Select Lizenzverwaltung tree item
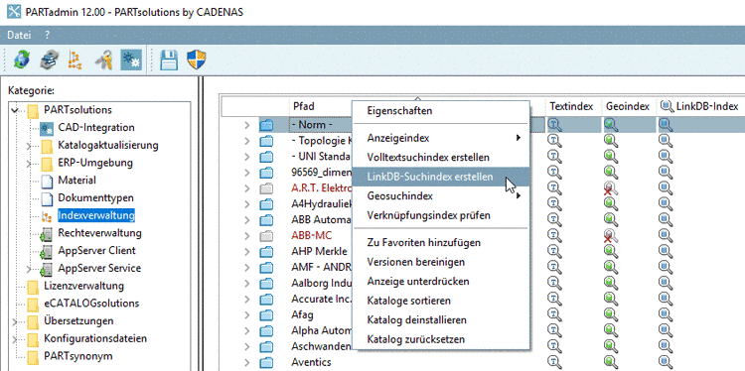 (x=83, y=286)
